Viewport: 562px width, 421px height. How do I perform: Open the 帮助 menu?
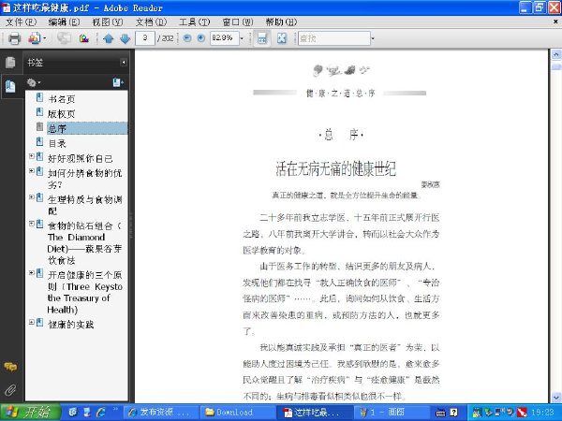click(281, 22)
